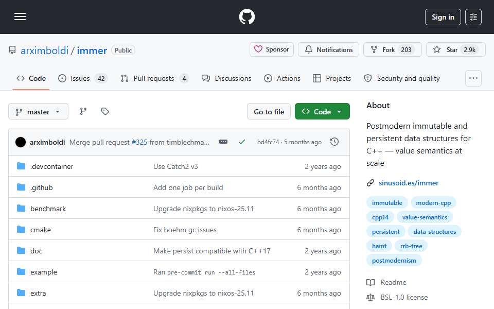View branches icon next to master

[x=83, y=111]
